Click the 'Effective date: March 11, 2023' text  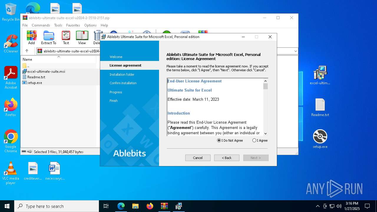pyautogui.click(x=193, y=99)
